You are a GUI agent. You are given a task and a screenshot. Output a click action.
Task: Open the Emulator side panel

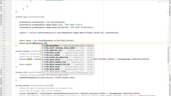click(x=170, y=78)
